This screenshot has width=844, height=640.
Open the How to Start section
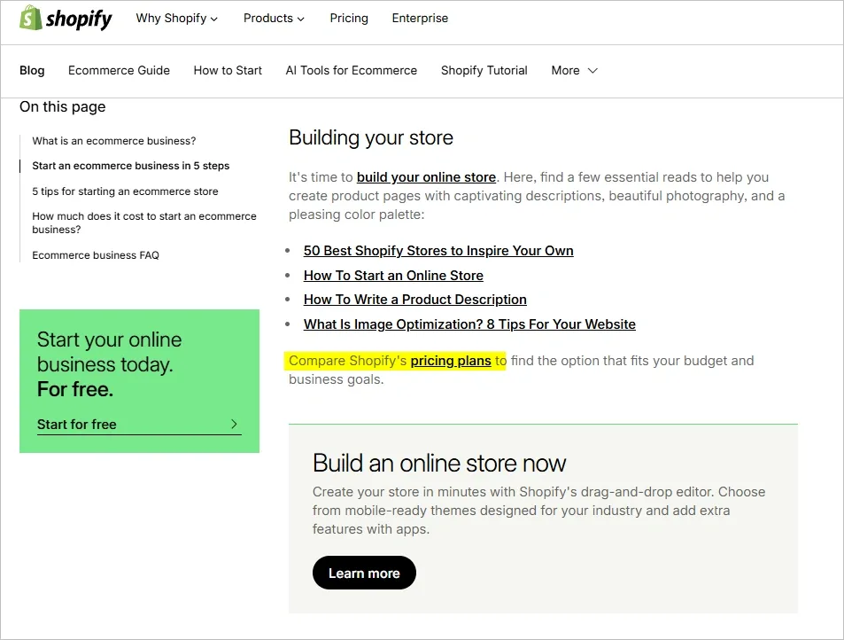228,71
